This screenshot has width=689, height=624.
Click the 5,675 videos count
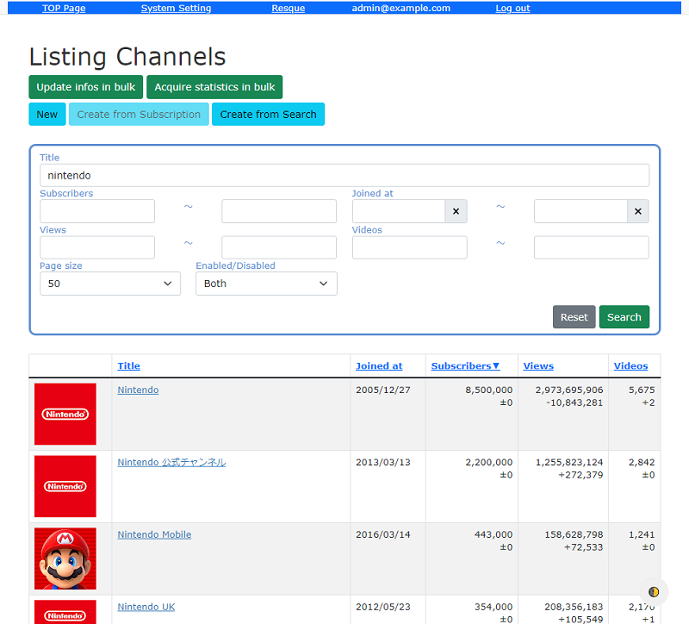pyautogui.click(x=642, y=390)
